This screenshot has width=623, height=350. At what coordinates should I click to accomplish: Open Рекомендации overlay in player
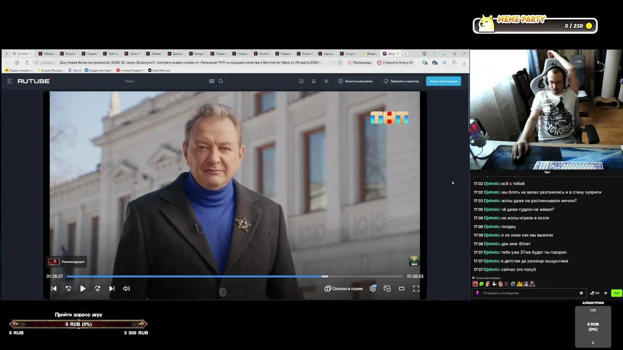(x=67, y=262)
